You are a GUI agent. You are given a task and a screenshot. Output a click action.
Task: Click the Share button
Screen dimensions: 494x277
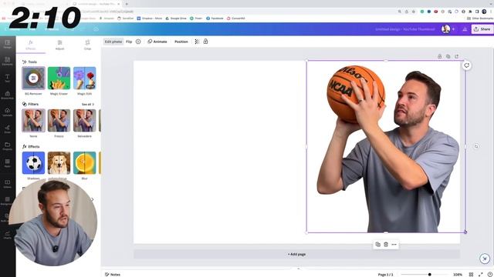(482, 29)
